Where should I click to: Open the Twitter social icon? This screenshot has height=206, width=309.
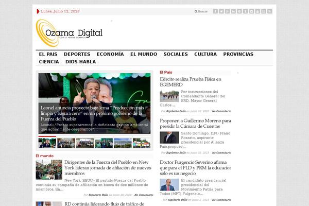[x=221, y=11]
